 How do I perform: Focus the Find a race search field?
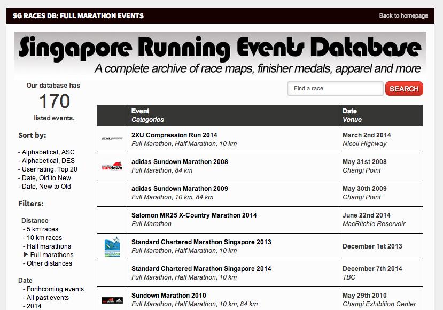coord(336,88)
